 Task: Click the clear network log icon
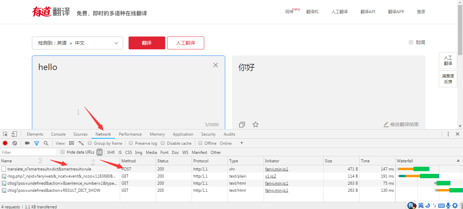tap(15, 143)
